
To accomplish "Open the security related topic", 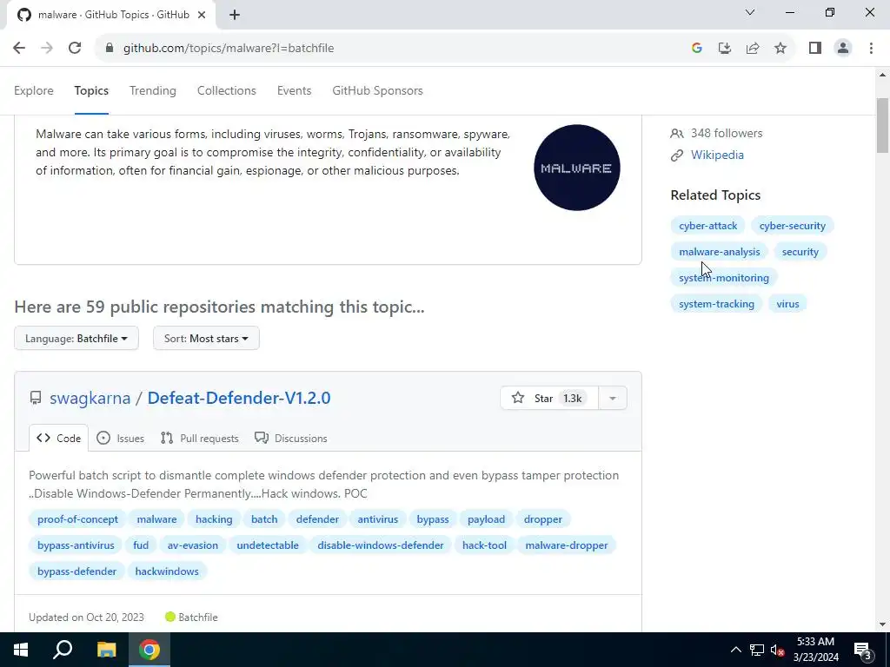I will tap(800, 252).
